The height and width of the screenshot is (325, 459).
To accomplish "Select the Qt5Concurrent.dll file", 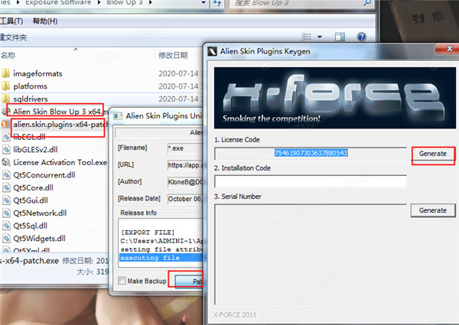I will click(44, 175).
